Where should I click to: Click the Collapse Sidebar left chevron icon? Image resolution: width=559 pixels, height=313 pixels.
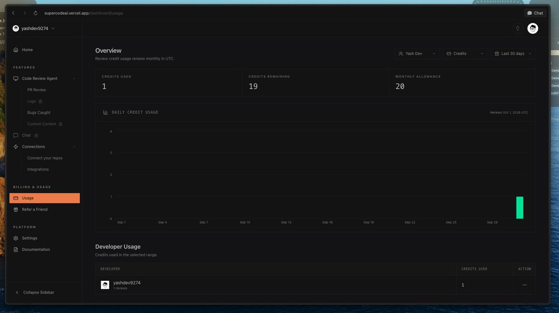pos(17,293)
